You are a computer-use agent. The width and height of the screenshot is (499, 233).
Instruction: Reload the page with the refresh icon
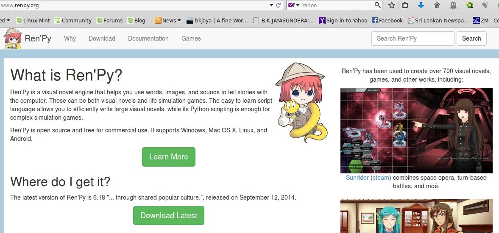click(279, 5)
